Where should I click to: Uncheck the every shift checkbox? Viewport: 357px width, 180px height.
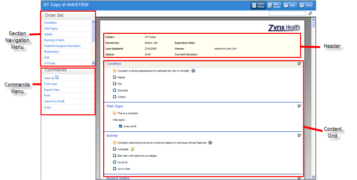pos(121,126)
